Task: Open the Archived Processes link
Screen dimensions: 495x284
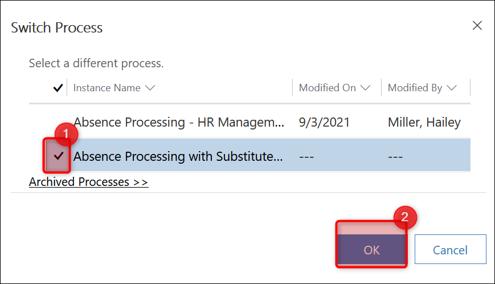Action: coord(88,182)
